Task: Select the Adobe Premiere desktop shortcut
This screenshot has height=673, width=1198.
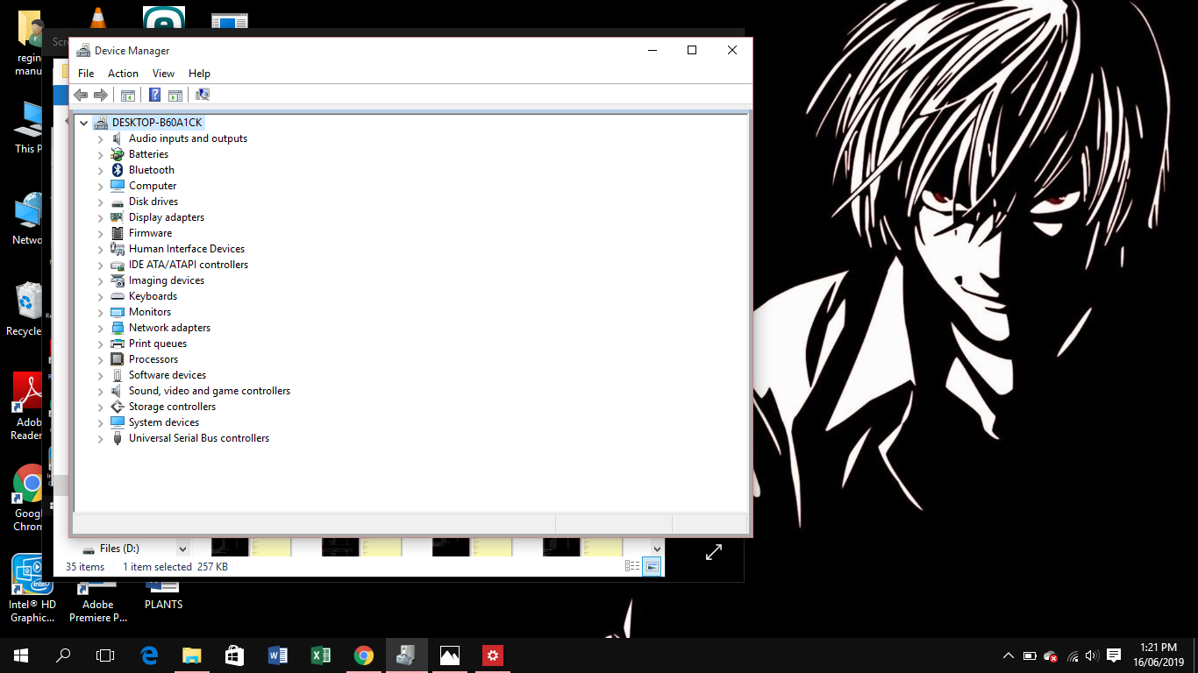Action: (98, 604)
